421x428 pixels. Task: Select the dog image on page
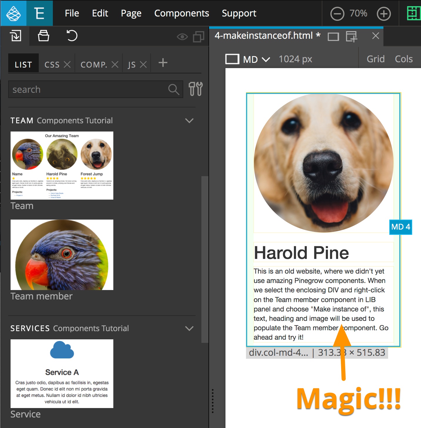[x=324, y=163]
